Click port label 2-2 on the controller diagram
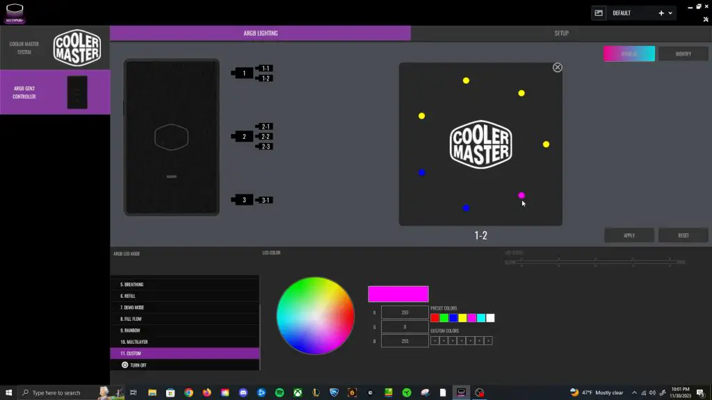 [x=264, y=136]
